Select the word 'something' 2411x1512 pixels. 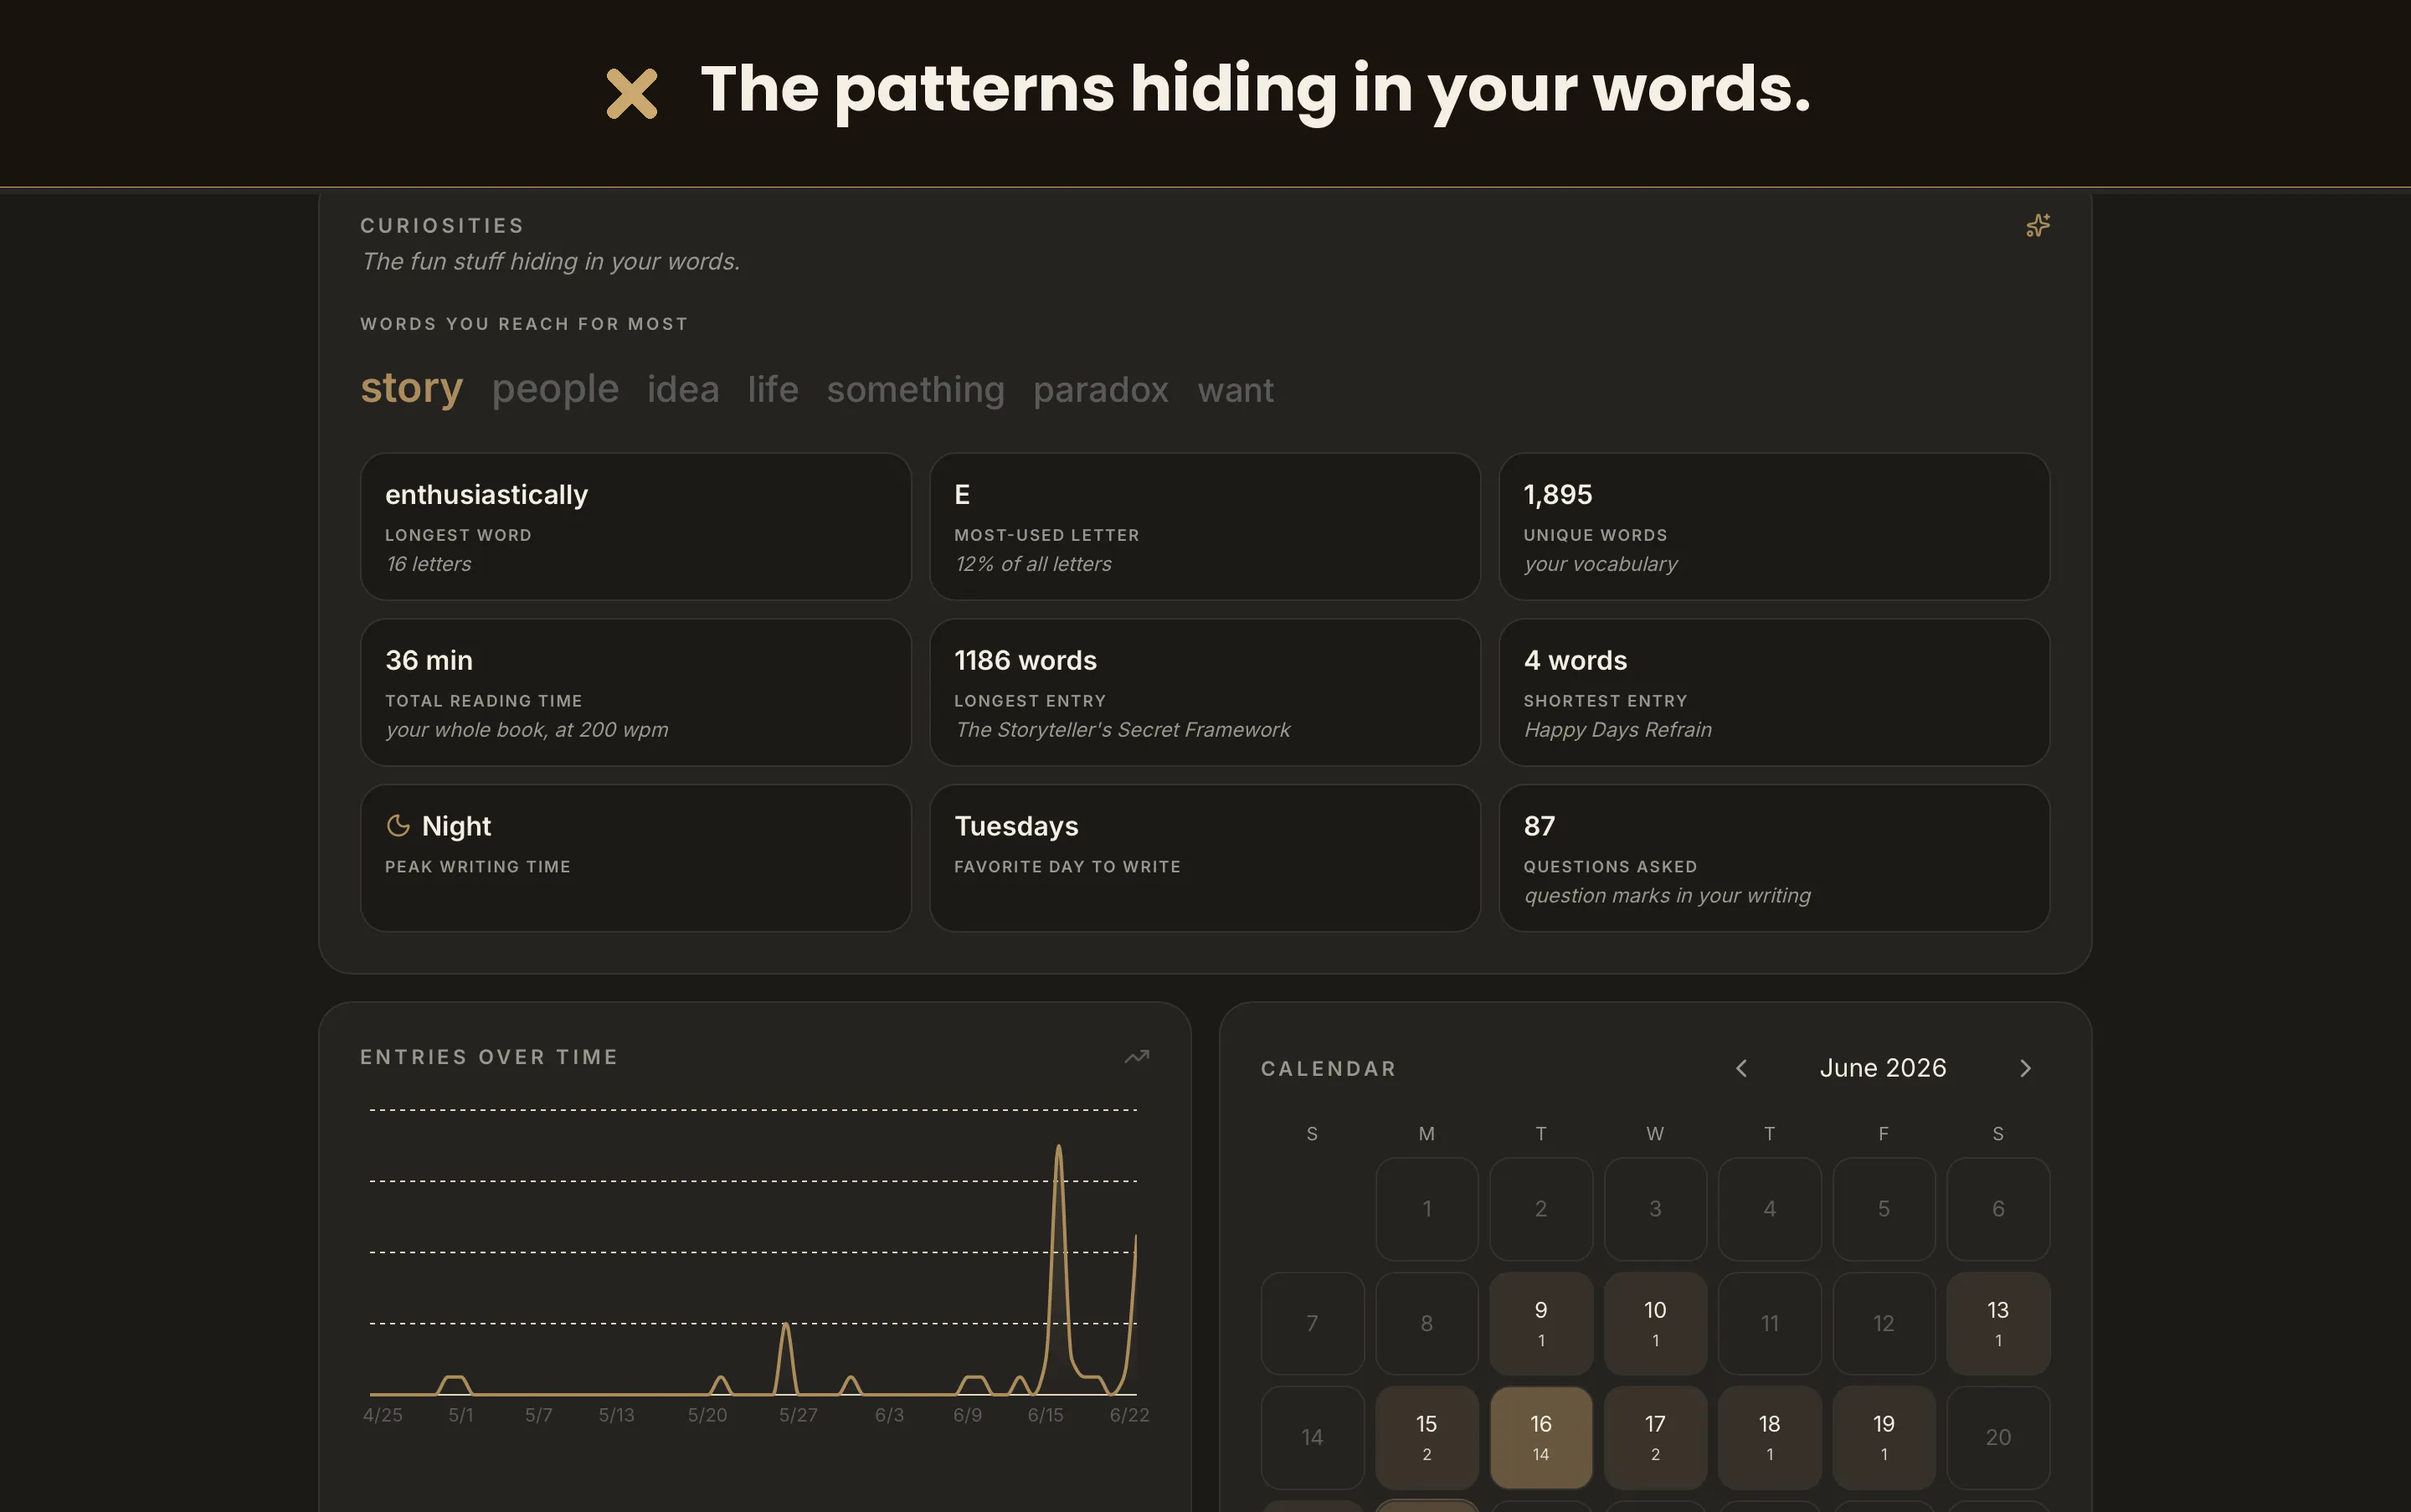[x=915, y=390]
